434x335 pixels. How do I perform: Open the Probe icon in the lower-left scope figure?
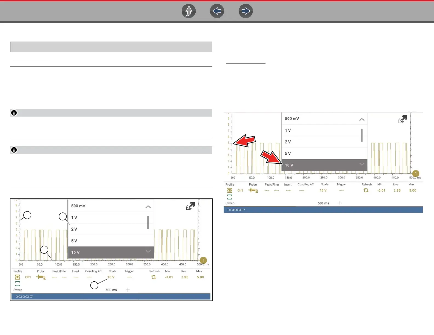click(41, 277)
